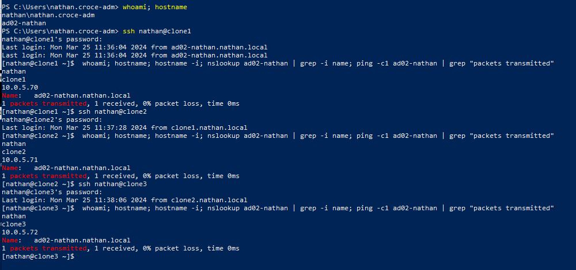Click the 'Last login' line from clone1.nathan.local
The image size is (576, 270).
(124, 128)
